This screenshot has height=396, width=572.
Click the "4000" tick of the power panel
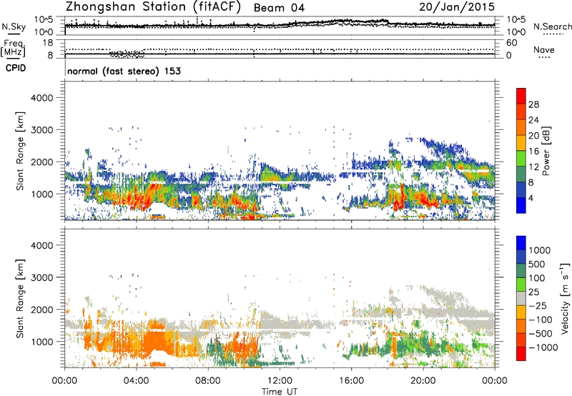42,98
